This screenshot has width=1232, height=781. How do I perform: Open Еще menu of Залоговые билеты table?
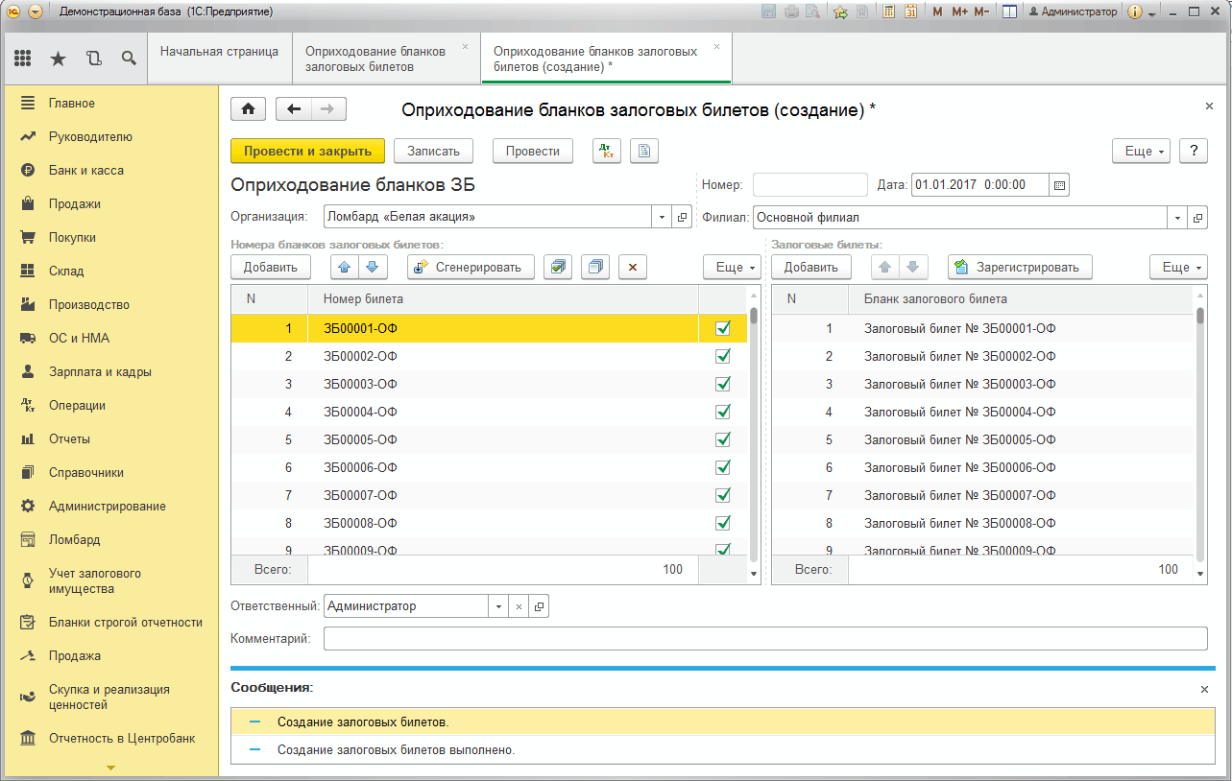1179,267
